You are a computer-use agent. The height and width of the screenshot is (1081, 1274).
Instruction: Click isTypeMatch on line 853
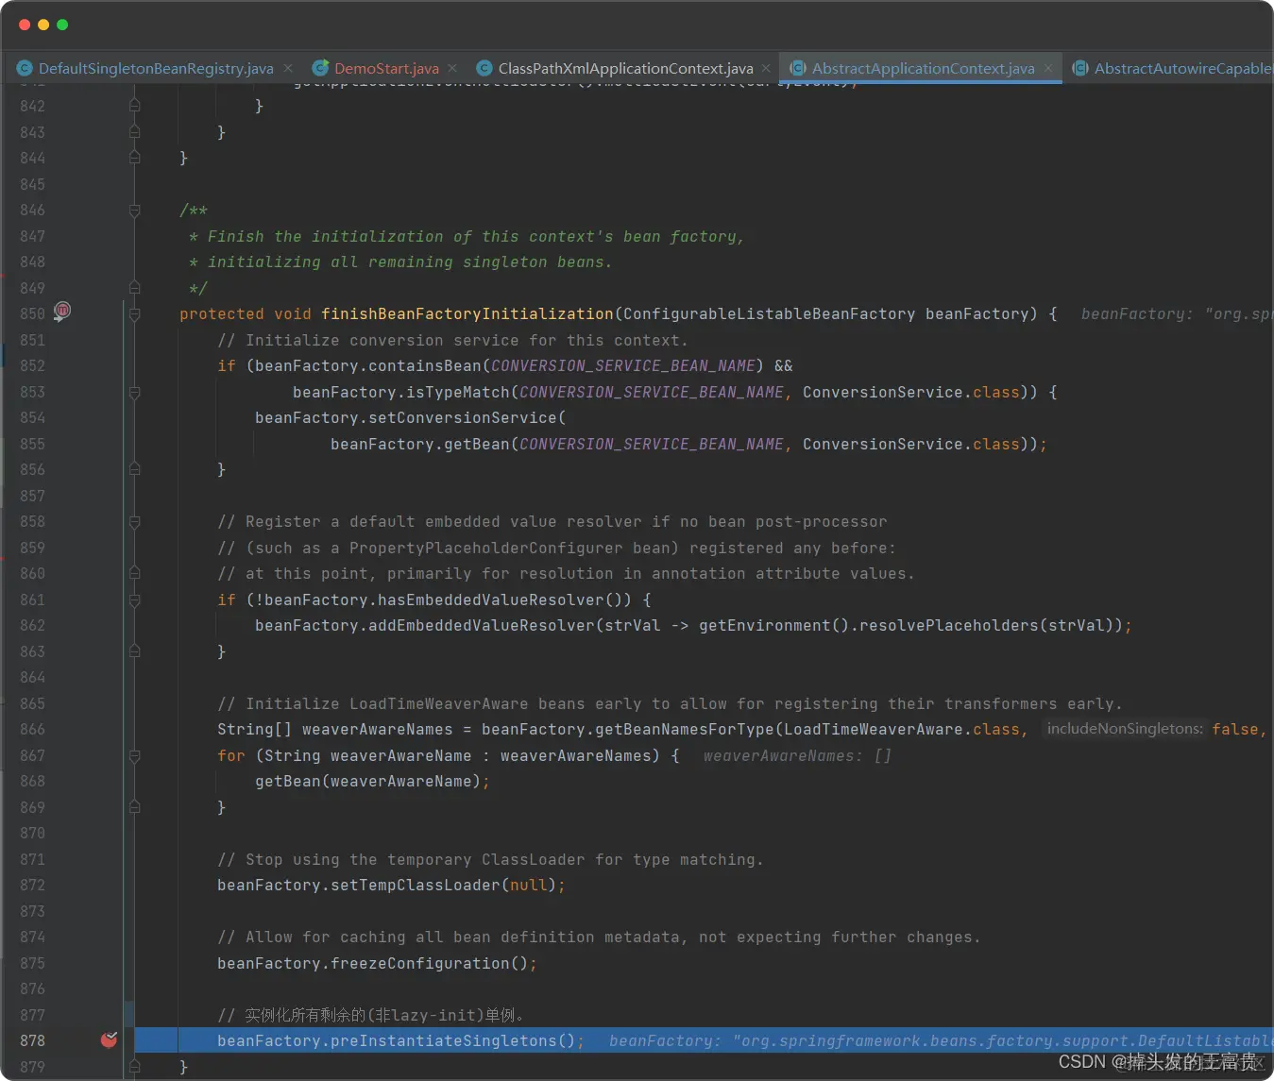pyautogui.click(x=458, y=392)
